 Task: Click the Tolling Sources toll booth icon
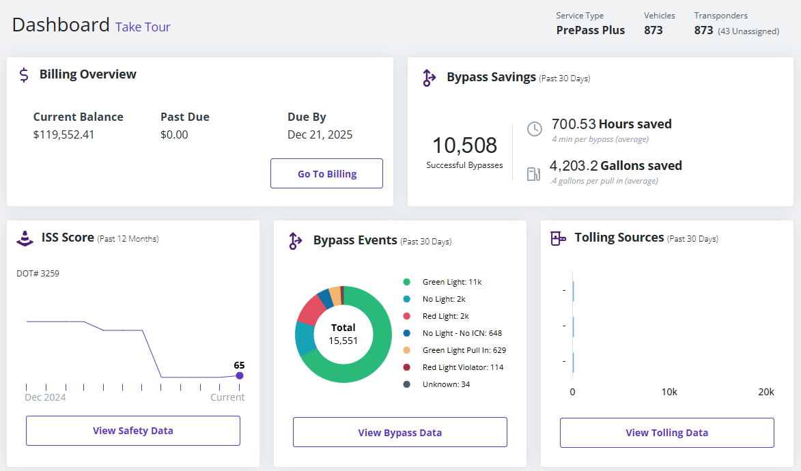click(x=558, y=238)
